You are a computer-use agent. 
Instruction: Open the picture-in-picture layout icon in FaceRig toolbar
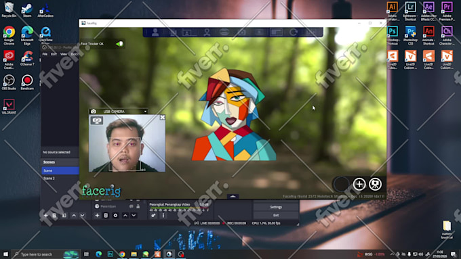click(276, 32)
